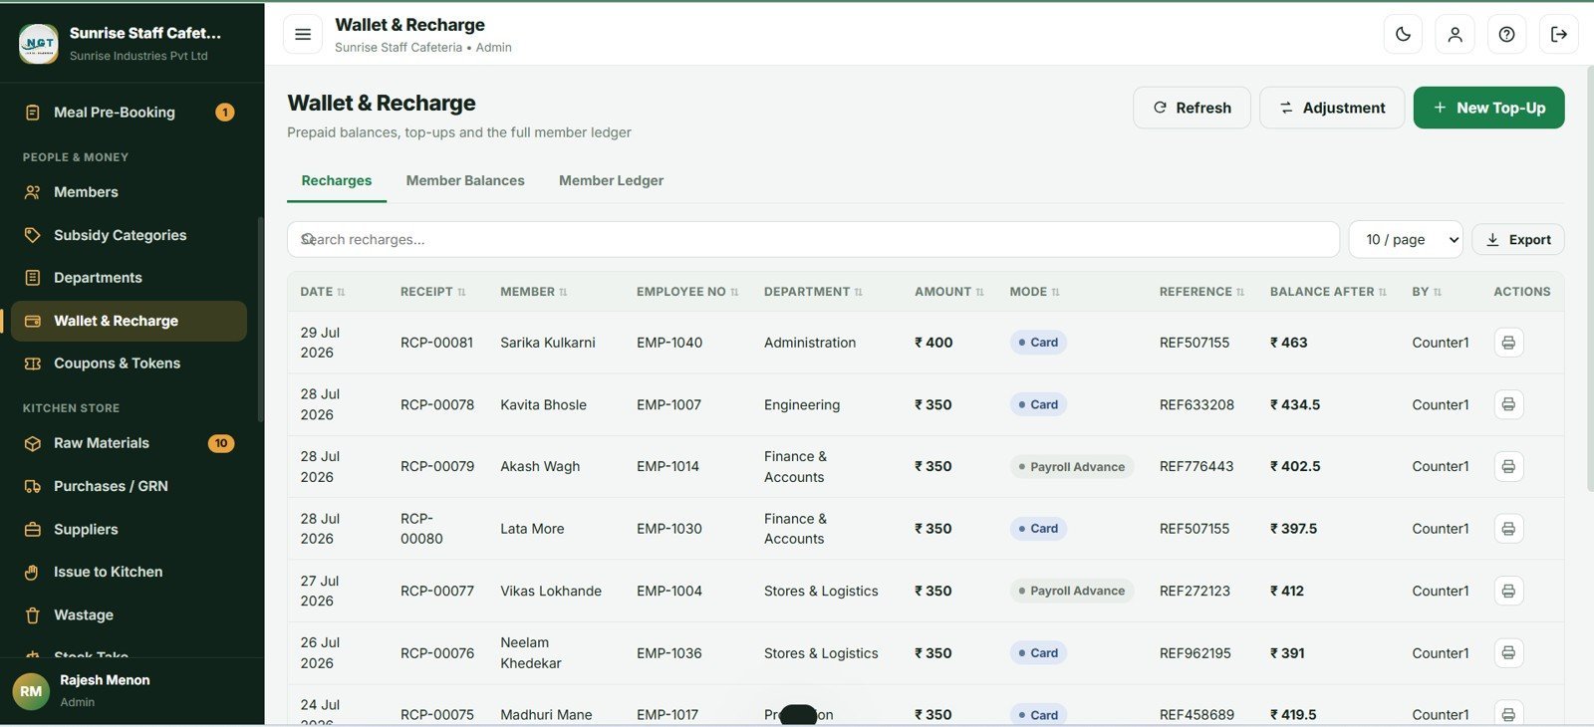
Task: Switch to dark mode with moon icon
Action: point(1403,35)
